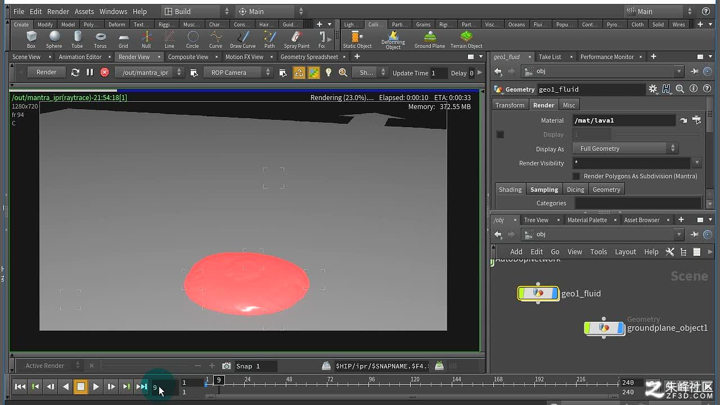
Task: Click the Material path input field
Action: click(x=624, y=120)
